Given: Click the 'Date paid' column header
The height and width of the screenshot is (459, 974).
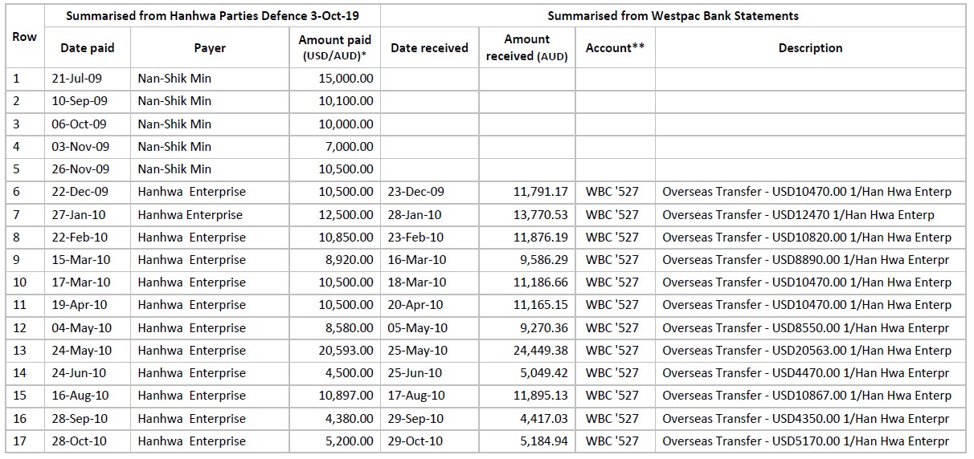Looking at the screenshot, I should coord(88,48).
